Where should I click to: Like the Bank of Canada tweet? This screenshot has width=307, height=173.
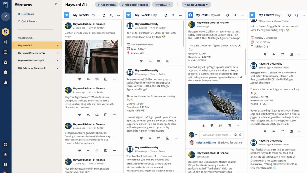click(x=80, y=79)
